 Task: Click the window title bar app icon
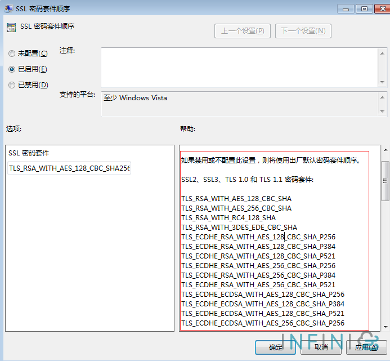coord(9,8)
